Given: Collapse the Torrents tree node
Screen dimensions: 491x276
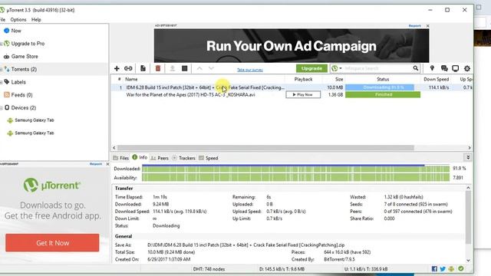Looking at the screenshot, I should 2,70.
